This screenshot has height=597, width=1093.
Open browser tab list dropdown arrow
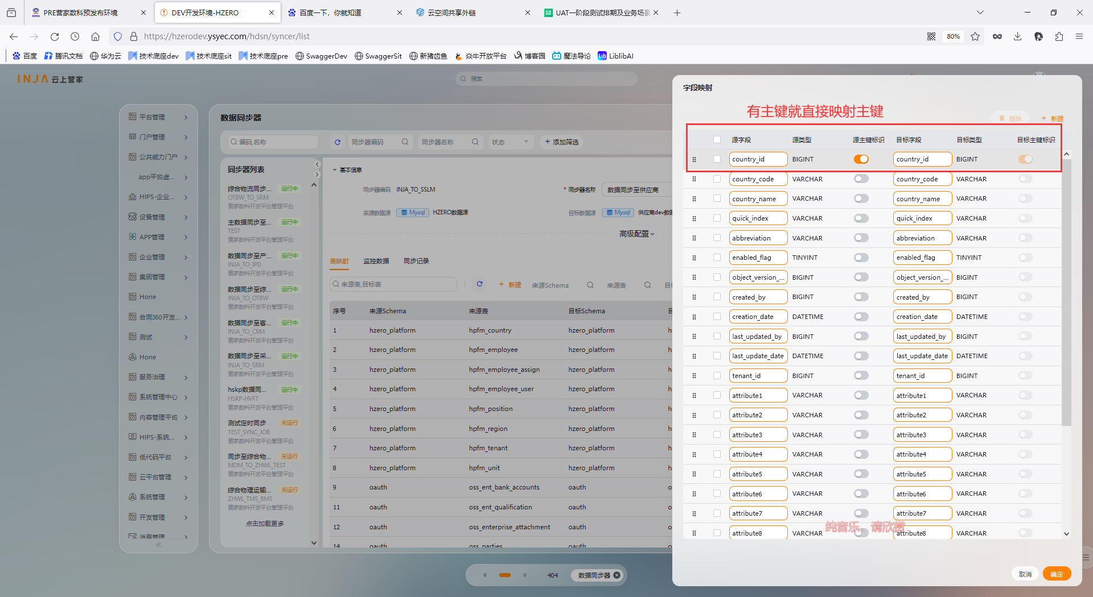980,13
